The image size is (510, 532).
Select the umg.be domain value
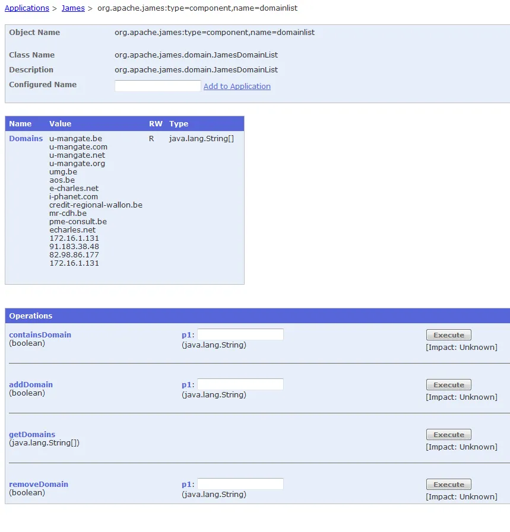[63, 171]
